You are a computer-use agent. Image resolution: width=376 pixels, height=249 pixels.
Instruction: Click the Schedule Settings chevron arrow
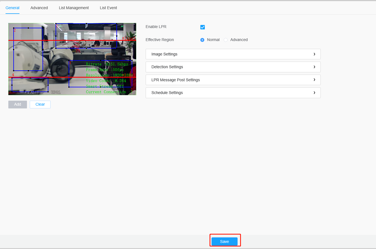(x=314, y=93)
